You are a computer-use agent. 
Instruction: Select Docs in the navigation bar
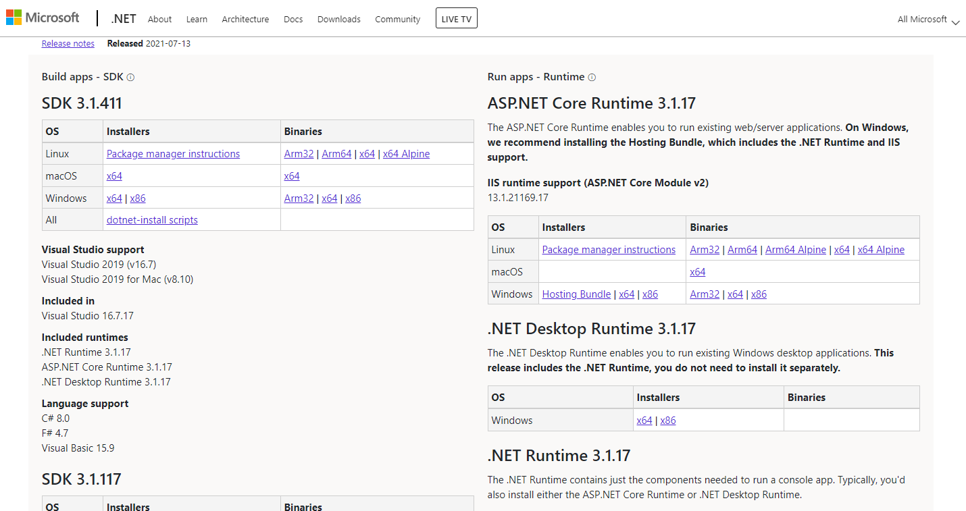[x=293, y=20]
